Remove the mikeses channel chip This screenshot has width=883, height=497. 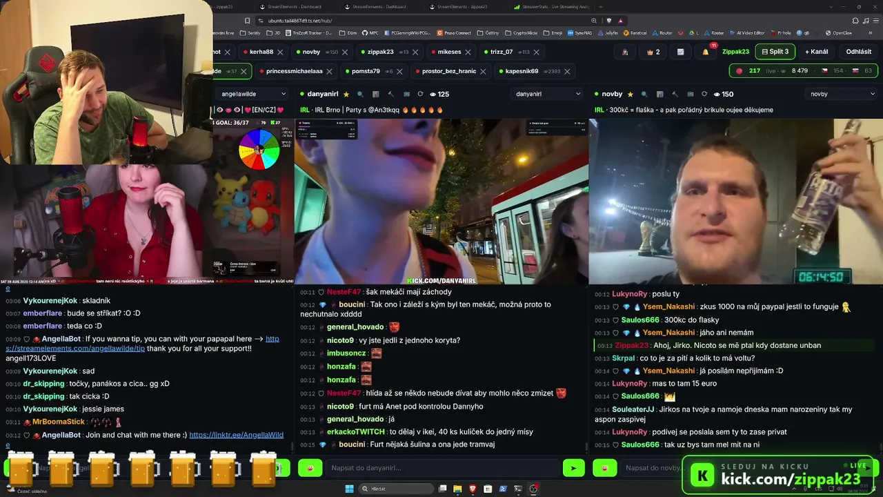pos(468,52)
